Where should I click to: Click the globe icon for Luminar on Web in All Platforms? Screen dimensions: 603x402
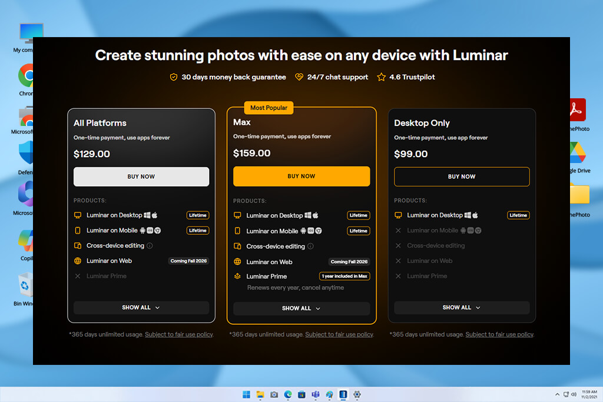[x=78, y=261]
